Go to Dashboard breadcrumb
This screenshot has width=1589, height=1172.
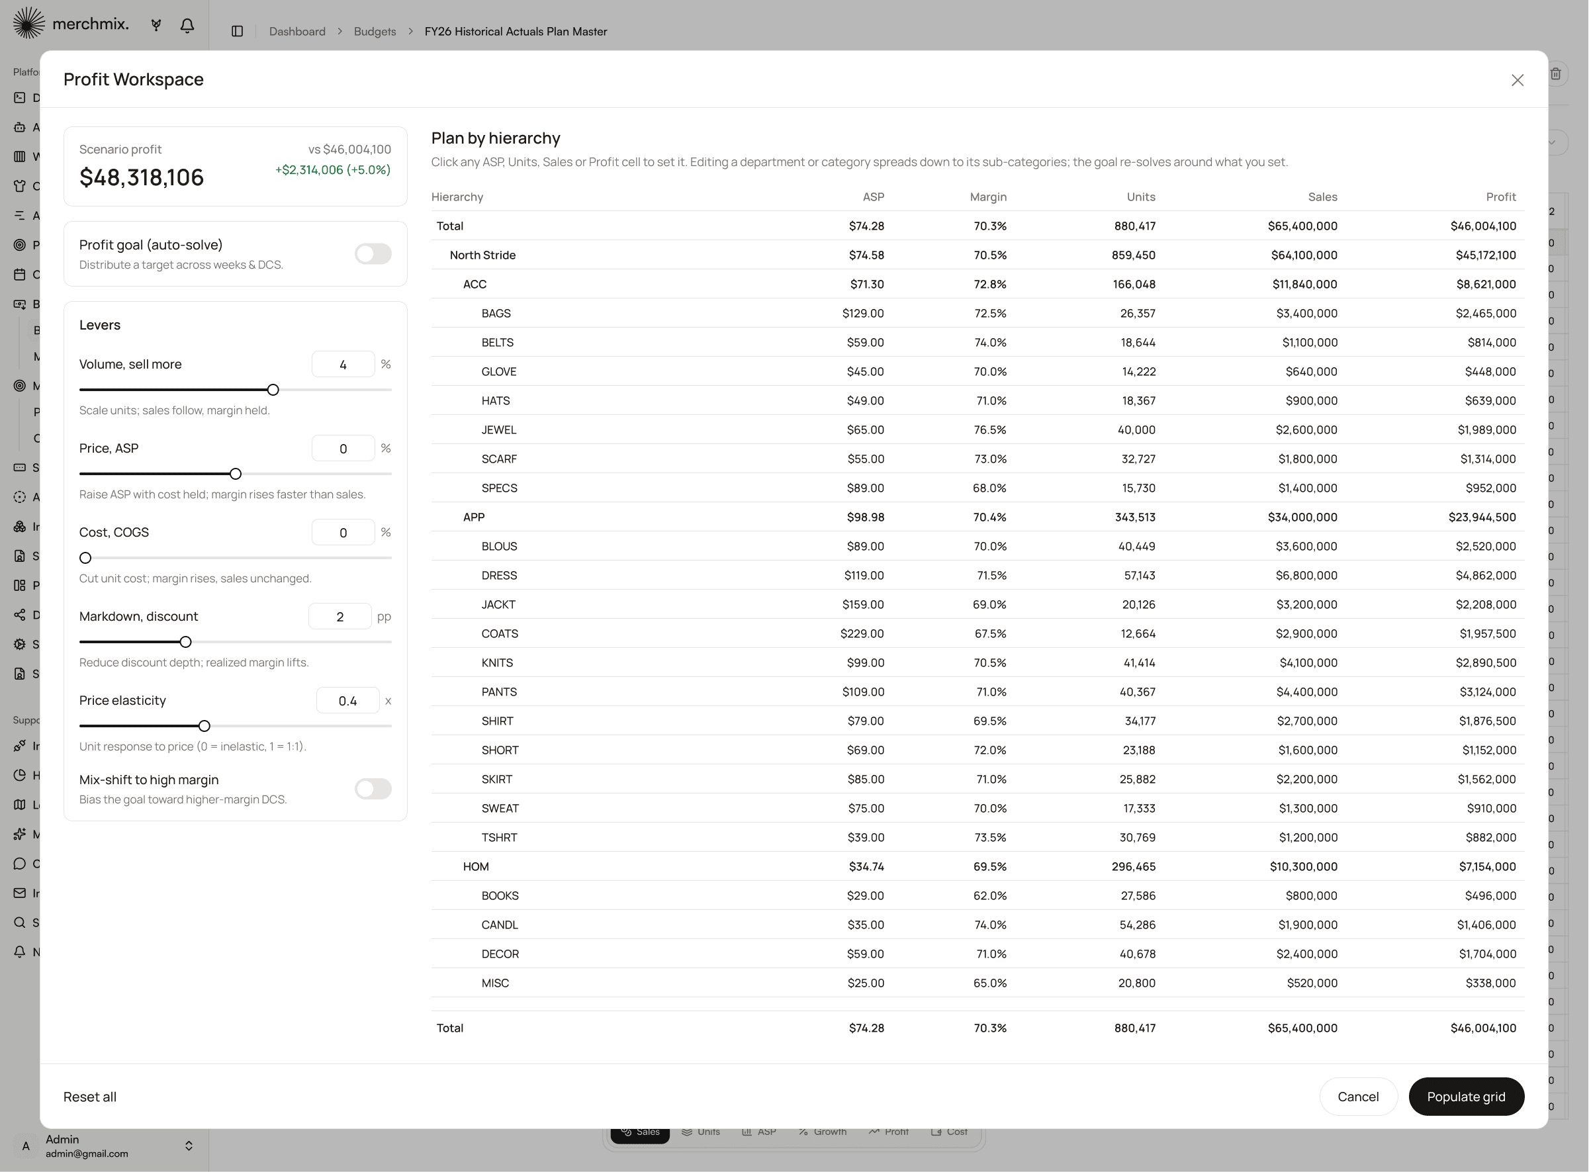point(297,31)
